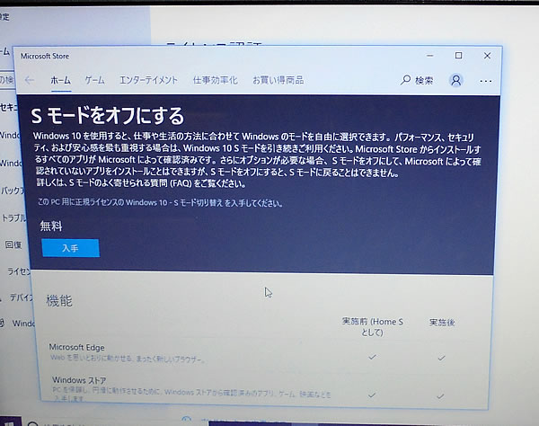The height and width of the screenshot is (426, 539).
Task: Open the お買い得商品 tab
Action: tap(277, 80)
